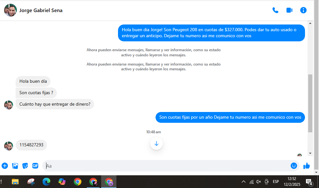Attach a photo or file
Image resolution: width=319 pixels, height=188 pixels.
tap(15, 166)
